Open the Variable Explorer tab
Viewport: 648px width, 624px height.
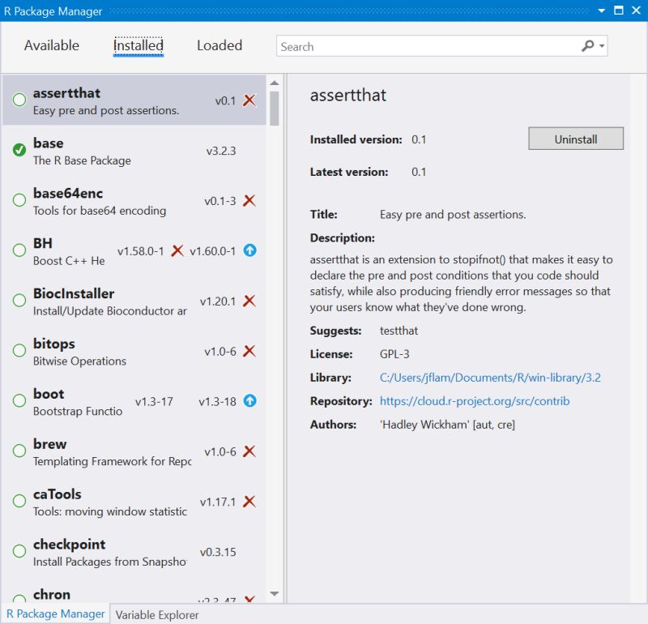pos(157,614)
